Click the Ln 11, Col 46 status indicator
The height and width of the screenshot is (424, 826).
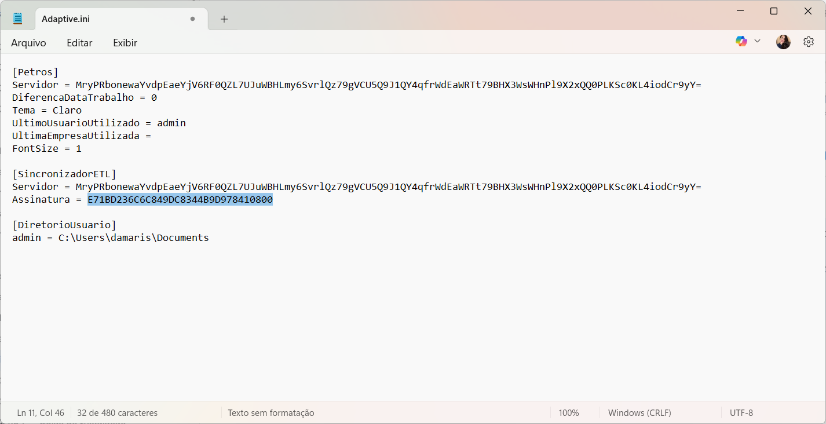[x=41, y=413]
